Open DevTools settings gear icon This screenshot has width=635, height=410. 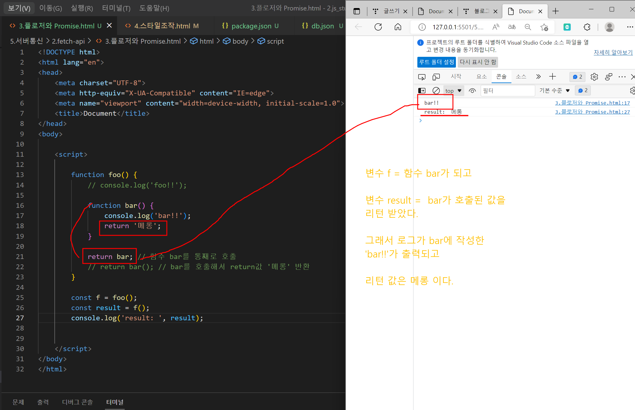tap(594, 77)
